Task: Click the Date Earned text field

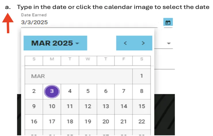Action: tap(86, 22)
